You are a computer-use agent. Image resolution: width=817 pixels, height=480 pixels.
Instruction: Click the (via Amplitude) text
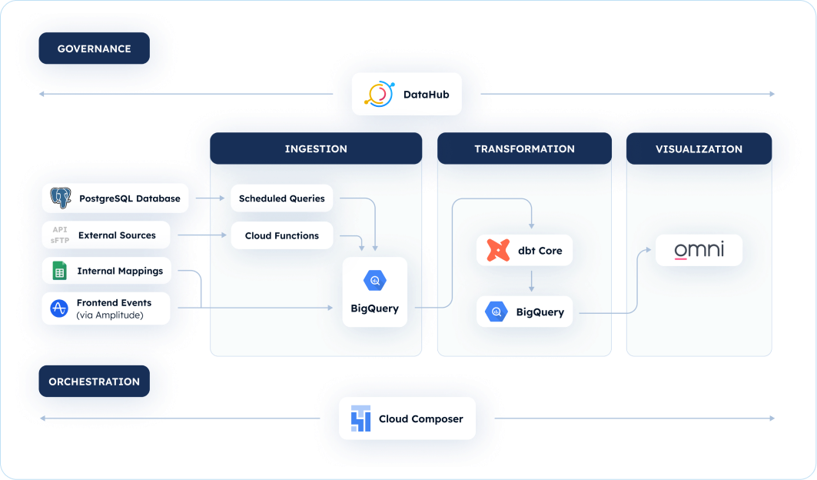tap(110, 315)
